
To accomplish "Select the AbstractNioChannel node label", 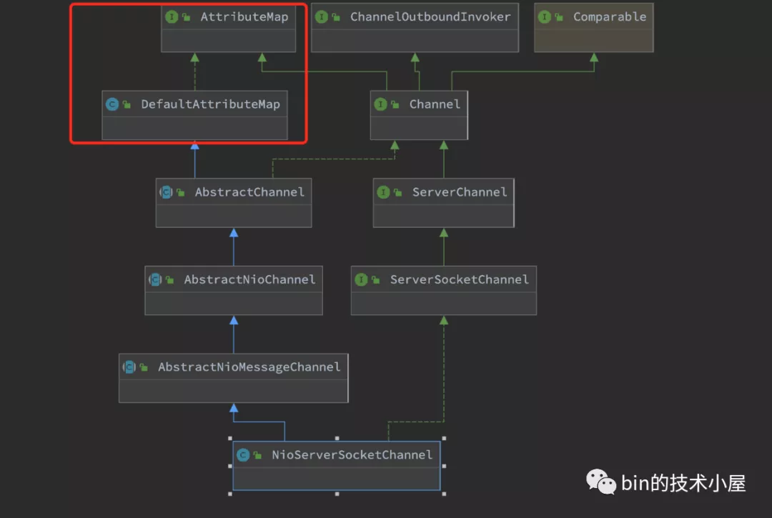I will click(x=249, y=279).
